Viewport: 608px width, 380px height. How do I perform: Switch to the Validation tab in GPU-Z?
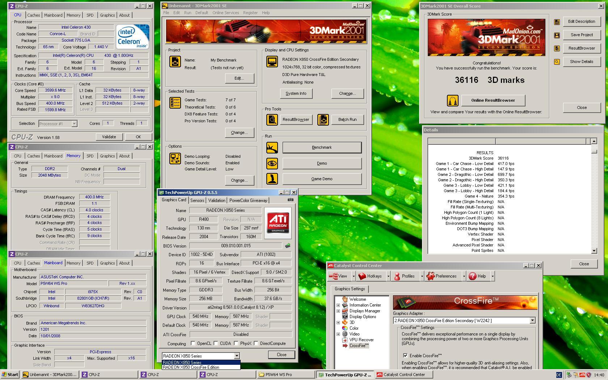point(217,200)
